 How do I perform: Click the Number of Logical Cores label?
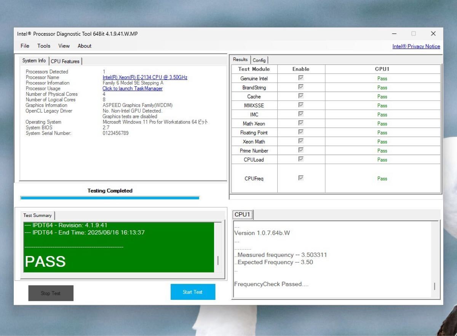pos(51,100)
